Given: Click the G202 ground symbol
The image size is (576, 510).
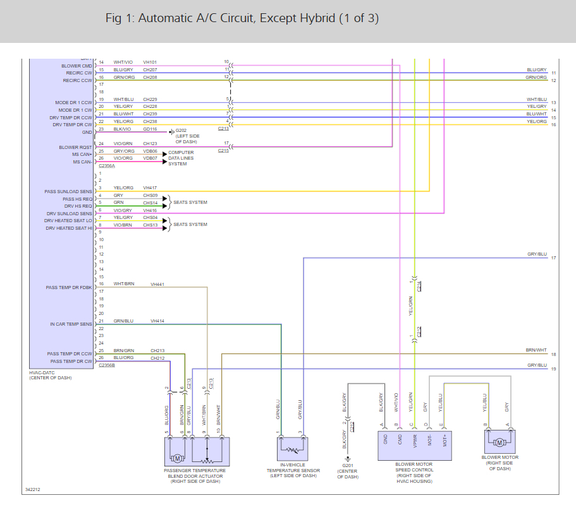Looking at the screenshot, I should [171, 132].
